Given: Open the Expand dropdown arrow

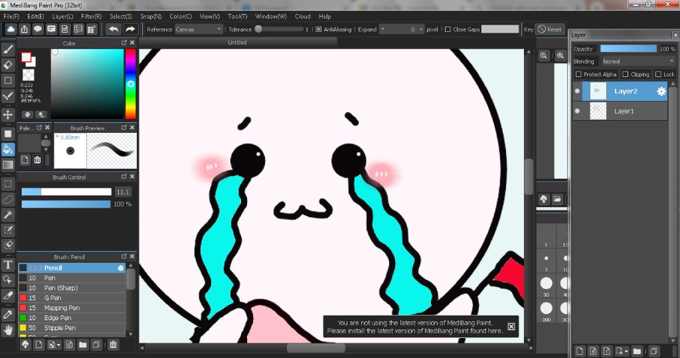Looking at the screenshot, I should pyautogui.click(x=382, y=29).
